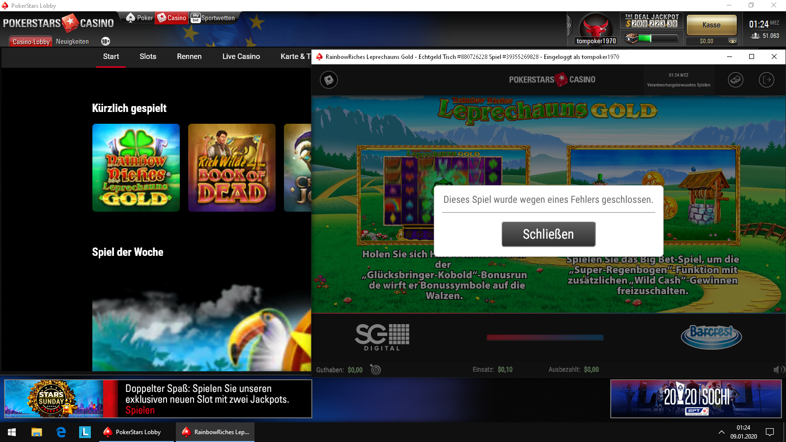The image size is (786, 442).
Task: Click the online players count icon
Action: (x=756, y=36)
